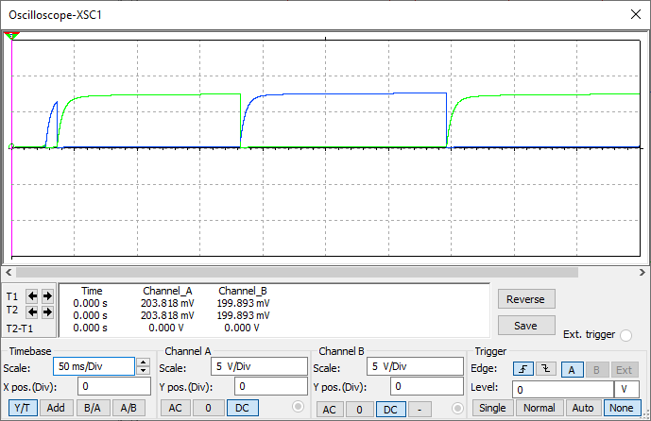Select Y/T display mode

23,408
